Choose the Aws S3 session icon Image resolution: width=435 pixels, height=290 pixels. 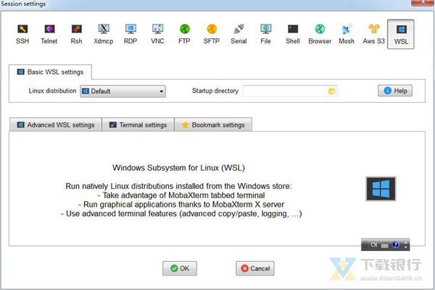coord(373,34)
